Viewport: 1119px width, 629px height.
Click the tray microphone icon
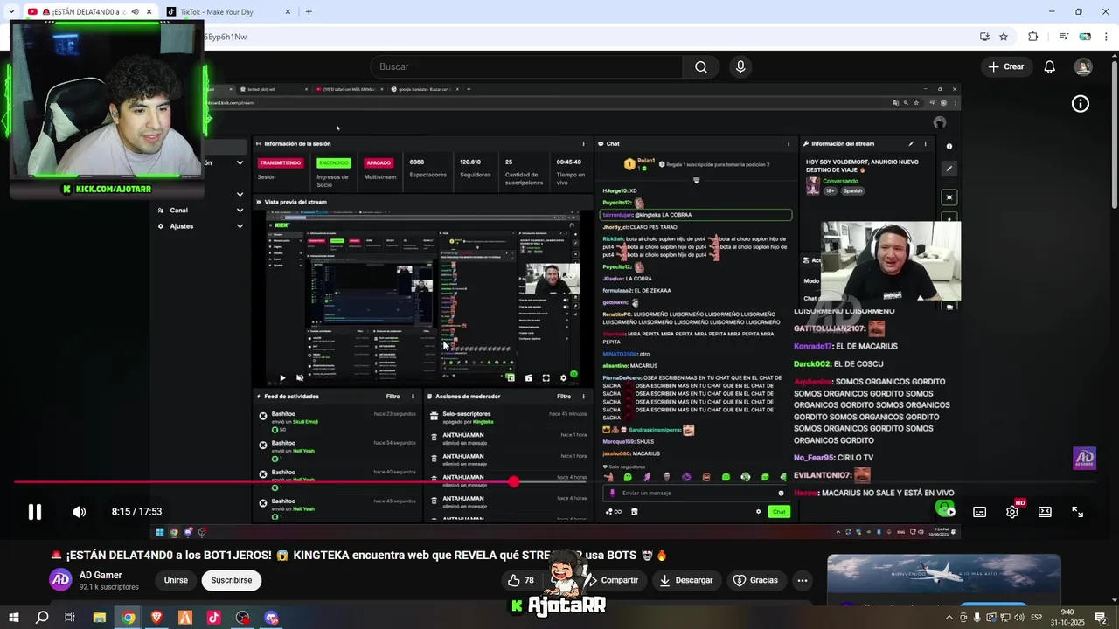[977, 618]
